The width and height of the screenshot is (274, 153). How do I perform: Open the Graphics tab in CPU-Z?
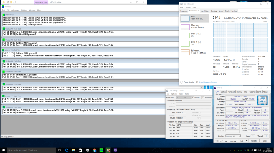pyautogui.click(x=252, y=92)
